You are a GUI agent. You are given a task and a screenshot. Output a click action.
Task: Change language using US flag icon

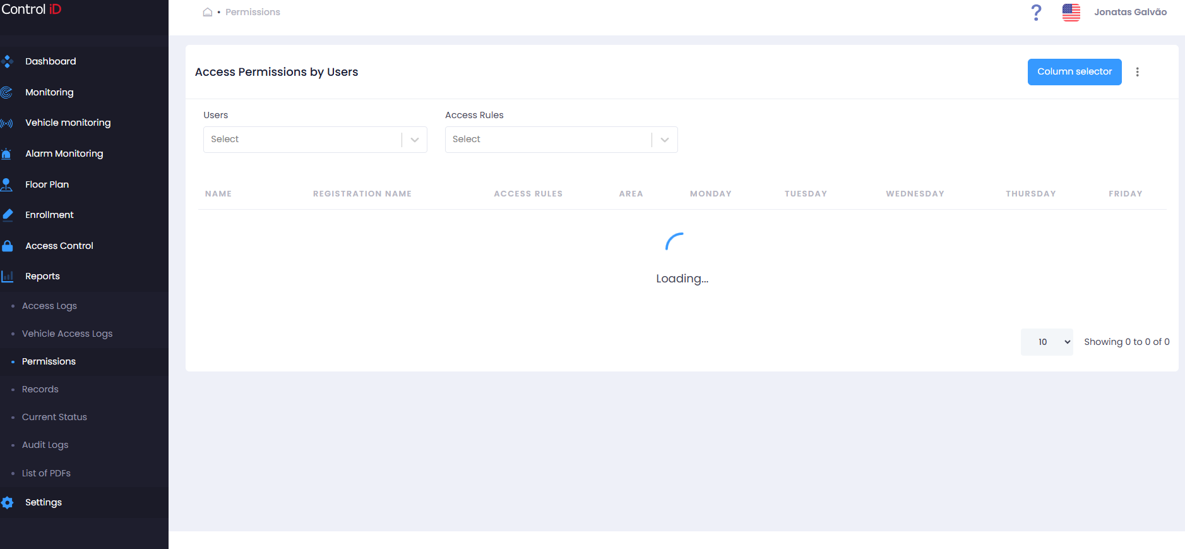[1071, 12]
